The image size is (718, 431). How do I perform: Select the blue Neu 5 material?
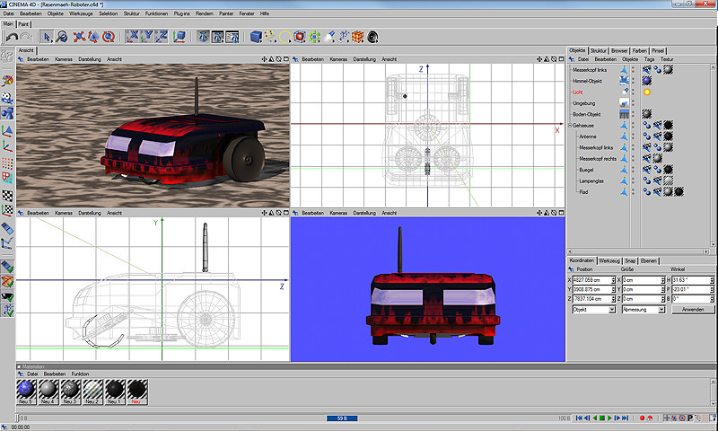coord(27,389)
